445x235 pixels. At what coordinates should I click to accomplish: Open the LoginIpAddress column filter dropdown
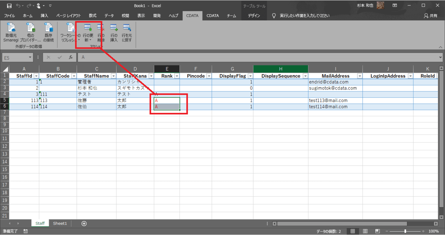point(410,76)
